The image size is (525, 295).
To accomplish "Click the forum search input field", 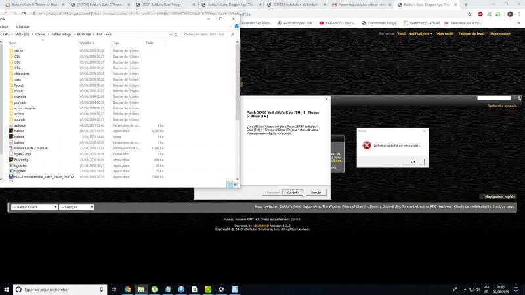I will (494, 98).
